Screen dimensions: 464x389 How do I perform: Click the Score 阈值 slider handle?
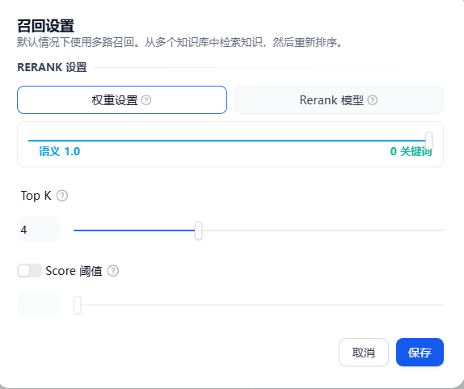coord(77,304)
